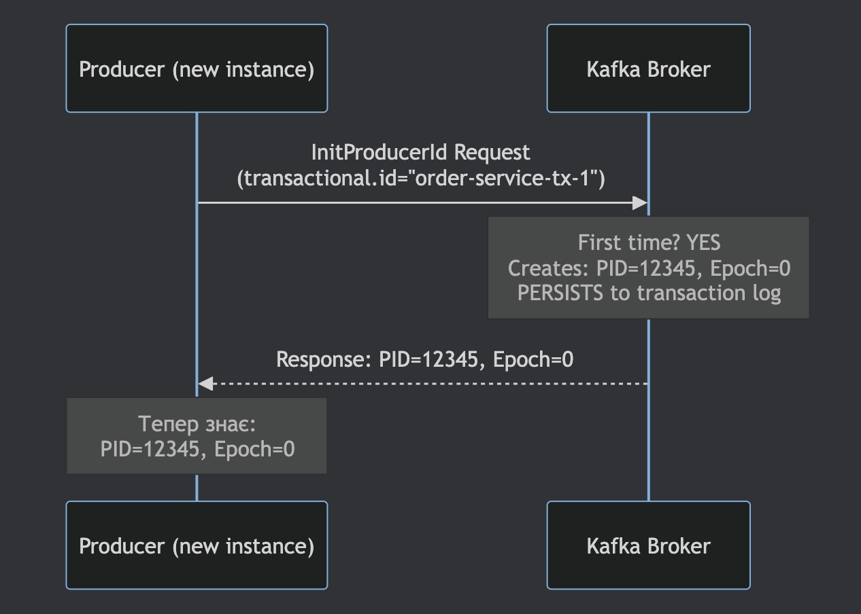Click "PID=12345, Epoch=0" in the producer note
Image resolution: width=861 pixels, height=614 pixels.
point(197,449)
